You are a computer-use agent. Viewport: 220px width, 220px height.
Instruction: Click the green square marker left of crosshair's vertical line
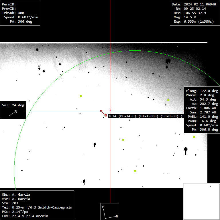[81, 96]
